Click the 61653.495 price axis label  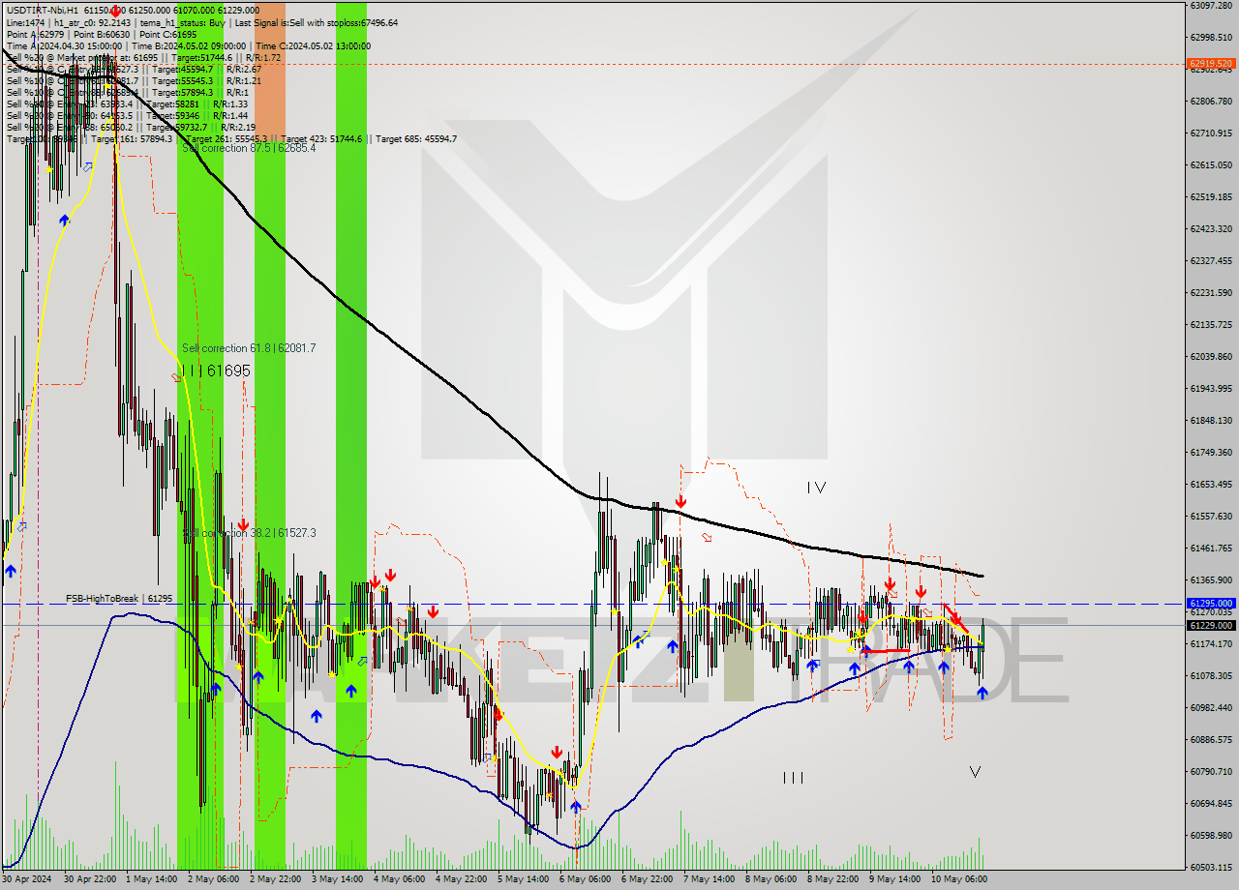pyautogui.click(x=1211, y=484)
